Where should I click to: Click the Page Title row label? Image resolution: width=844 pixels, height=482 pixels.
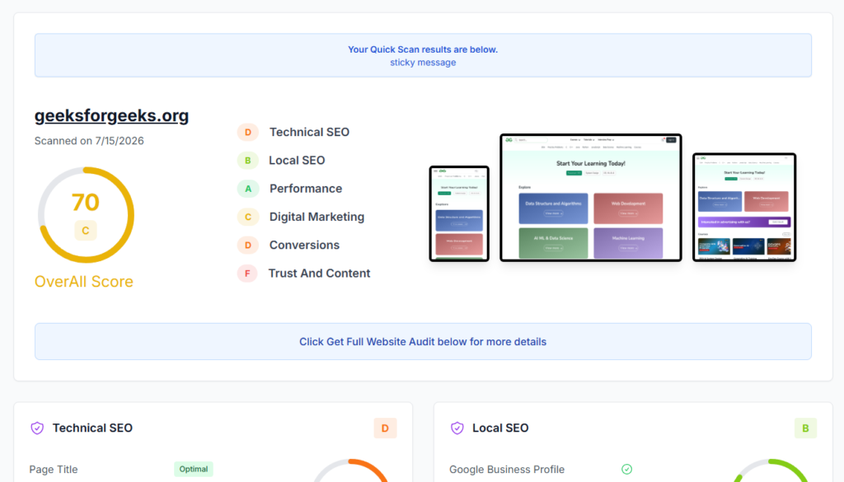[54, 469]
